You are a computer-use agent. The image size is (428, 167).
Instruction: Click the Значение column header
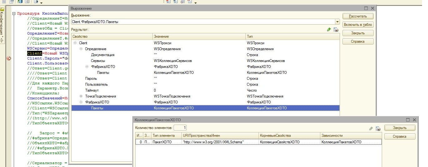click(199, 37)
